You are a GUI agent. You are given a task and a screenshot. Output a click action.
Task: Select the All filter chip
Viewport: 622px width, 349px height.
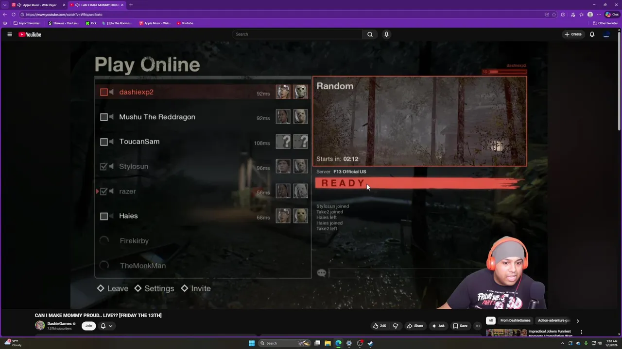pyautogui.click(x=491, y=320)
